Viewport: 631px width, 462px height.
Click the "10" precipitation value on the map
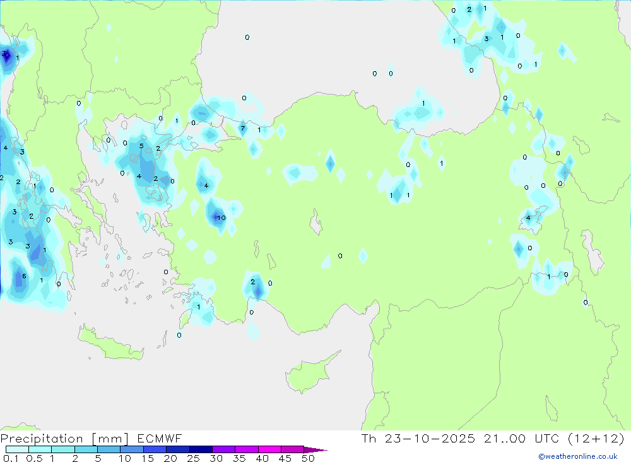pyautogui.click(x=221, y=218)
